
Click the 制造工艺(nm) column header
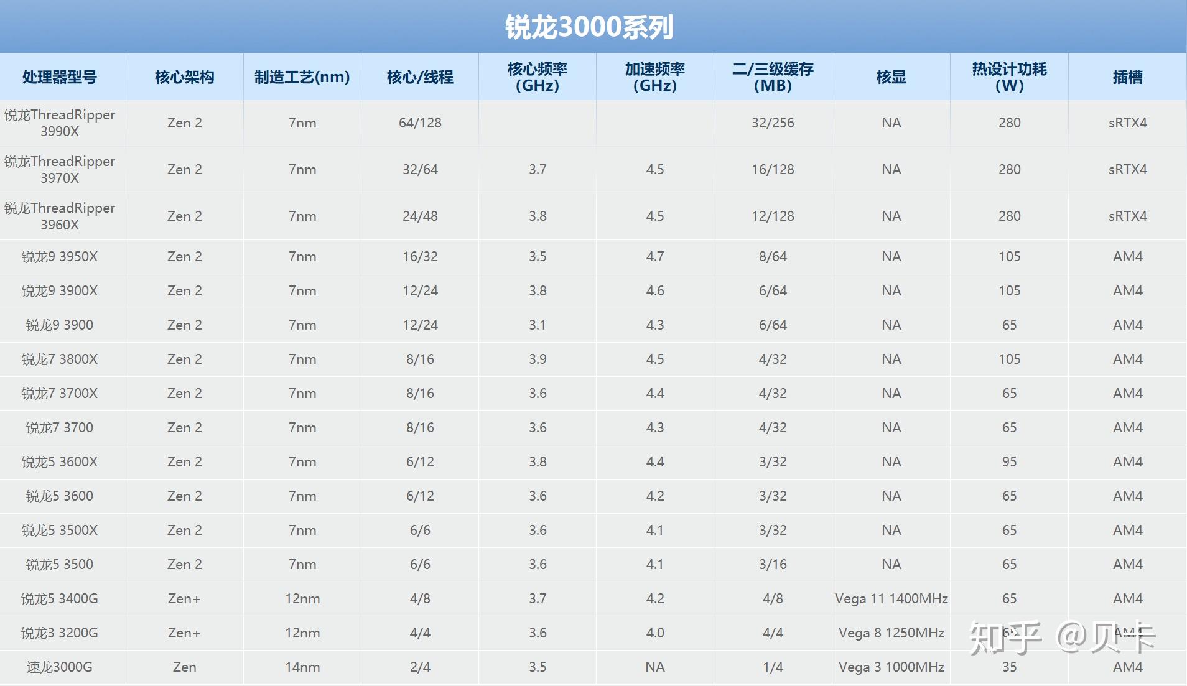tap(302, 77)
